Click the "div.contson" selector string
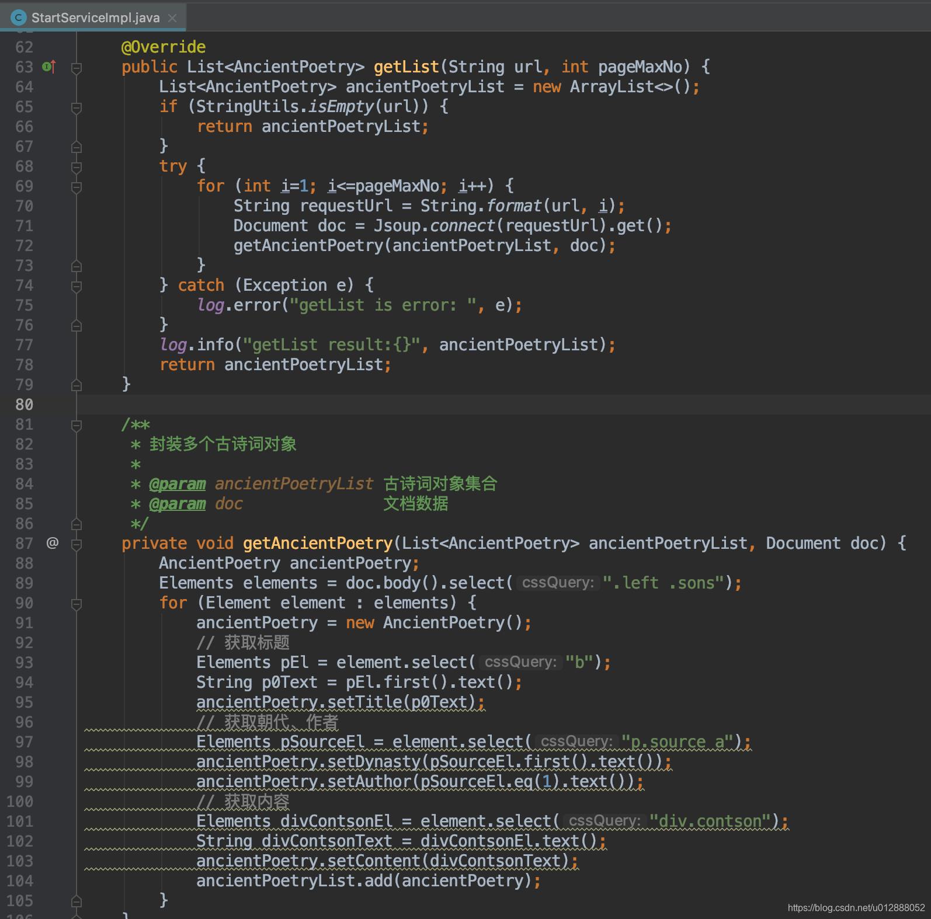The height and width of the screenshot is (919, 931). (x=710, y=821)
